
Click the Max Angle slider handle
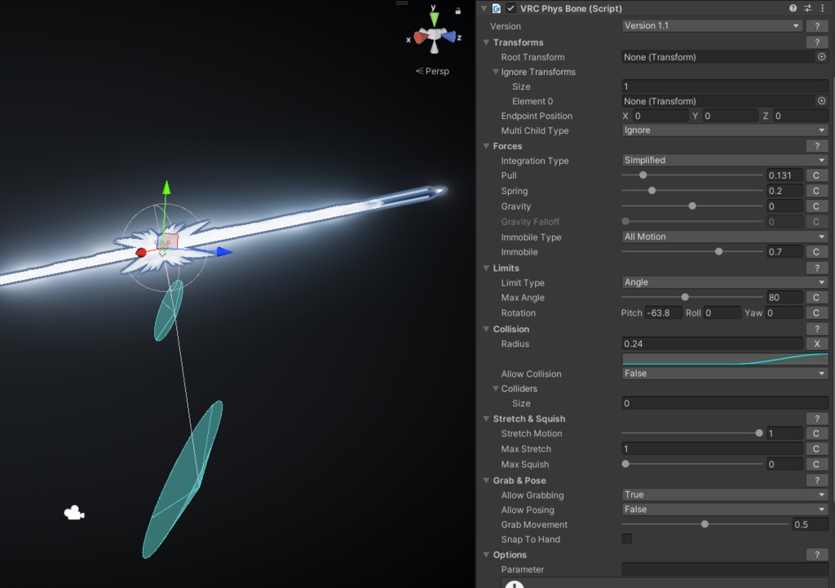(x=685, y=297)
